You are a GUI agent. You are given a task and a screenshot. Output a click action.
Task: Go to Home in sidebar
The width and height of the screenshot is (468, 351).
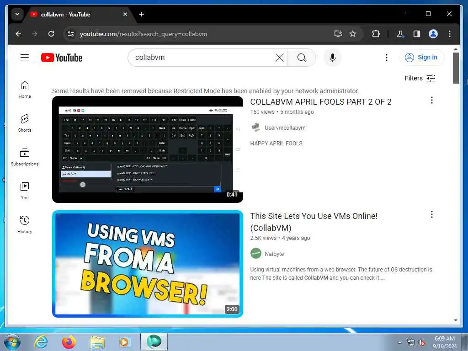25,90
